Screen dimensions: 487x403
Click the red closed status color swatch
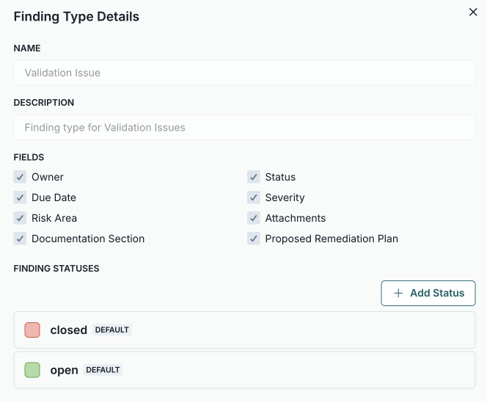(32, 330)
